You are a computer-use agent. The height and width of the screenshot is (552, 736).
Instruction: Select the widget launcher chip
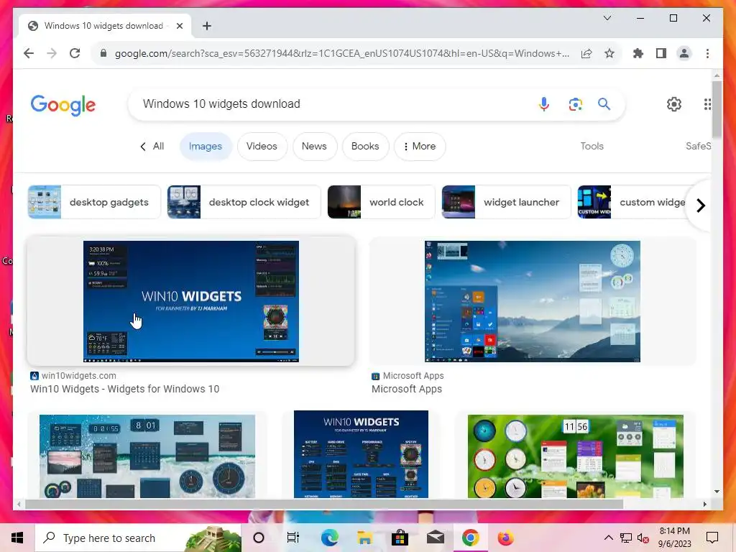505,202
